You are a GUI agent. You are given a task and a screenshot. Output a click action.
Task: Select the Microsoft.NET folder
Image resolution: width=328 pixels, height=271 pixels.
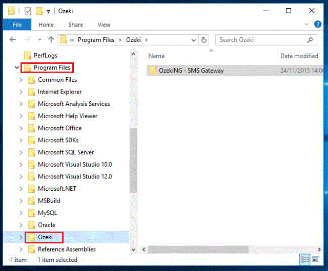pos(57,189)
